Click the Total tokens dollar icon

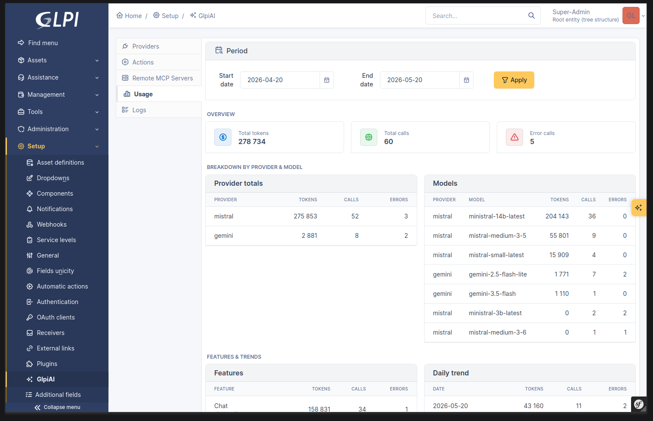pos(223,137)
